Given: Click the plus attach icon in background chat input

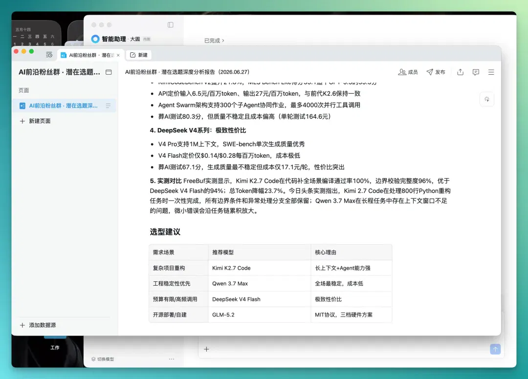Looking at the screenshot, I should point(207,349).
